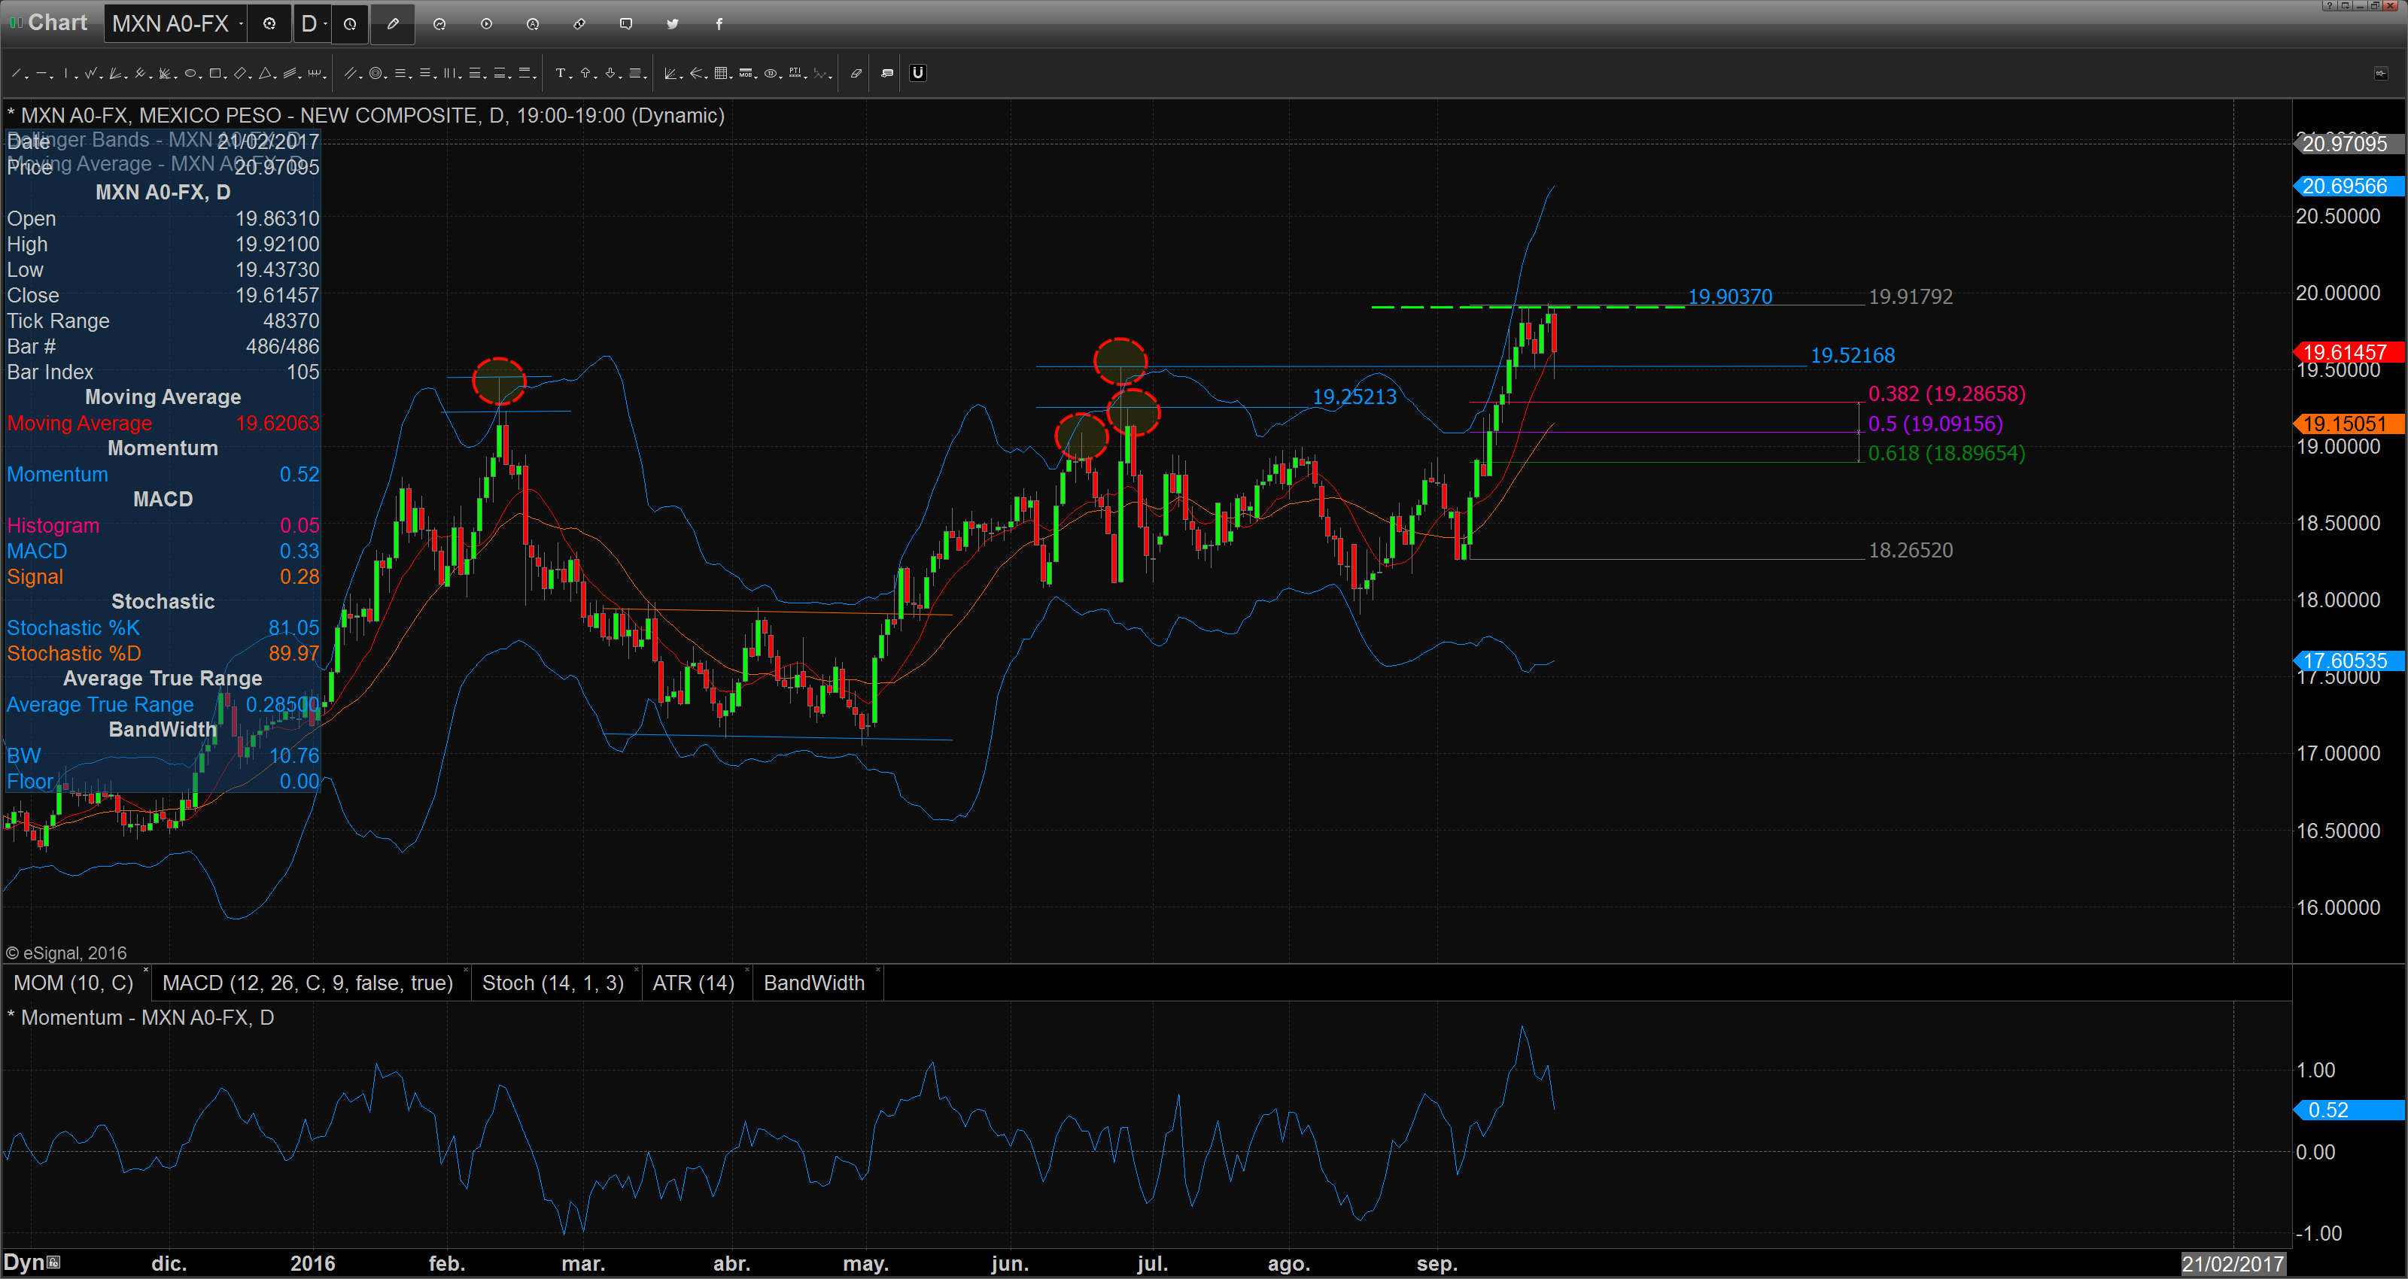Click the 0.618 (18.89654) Fibonacci label
The width and height of the screenshot is (2408, 1279).
[x=1946, y=454]
